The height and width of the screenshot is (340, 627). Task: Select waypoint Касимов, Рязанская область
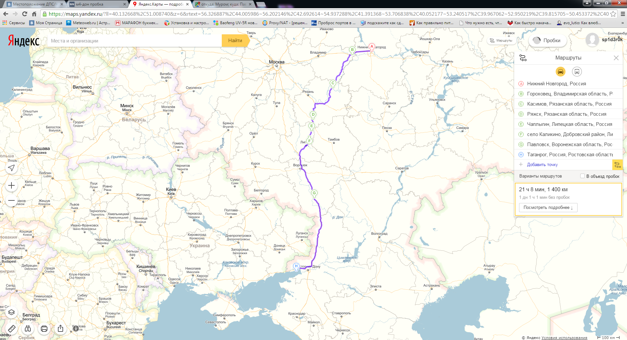pyautogui.click(x=568, y=104)
